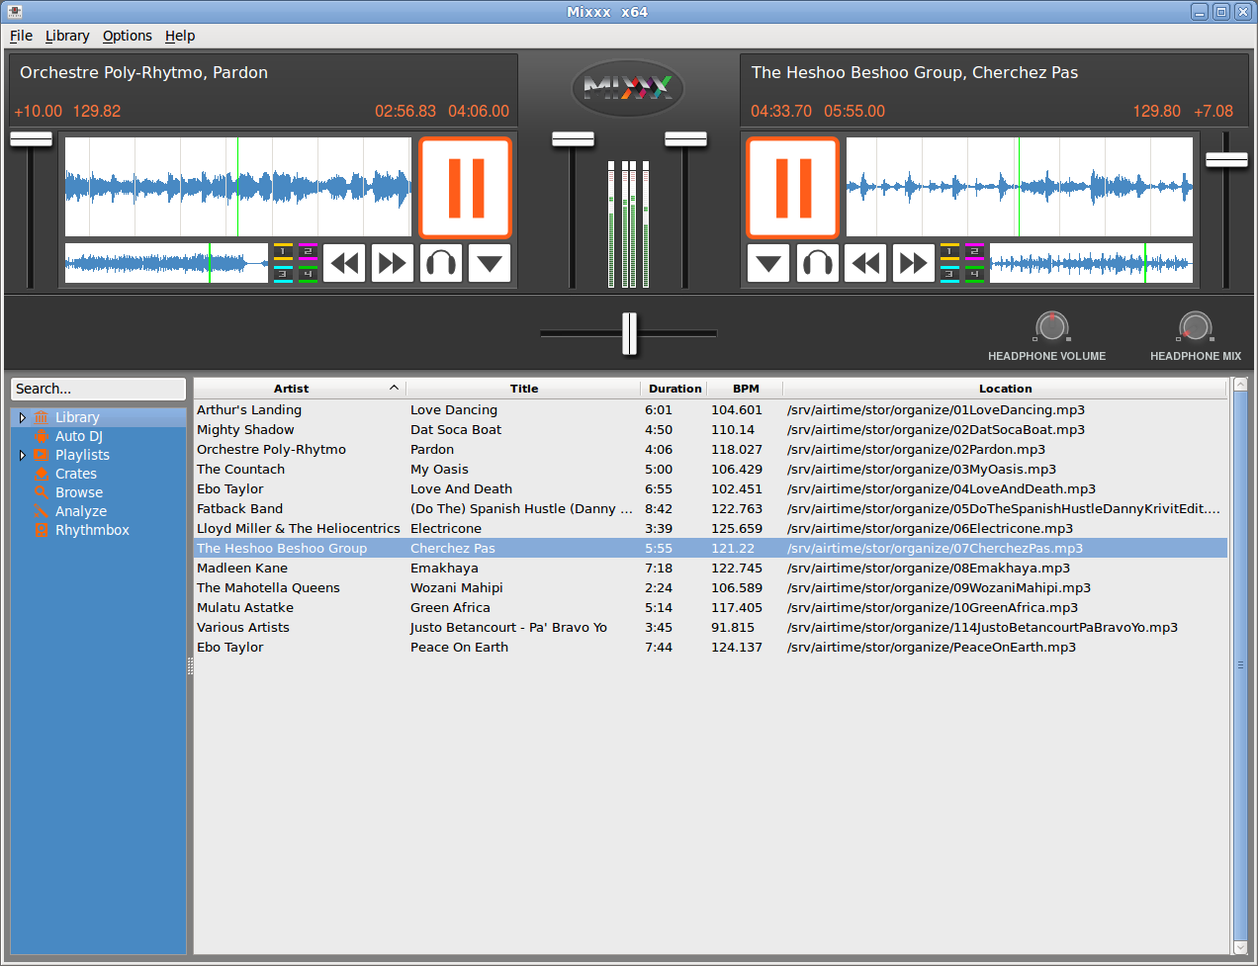
Task: Open Analyze in the sidebar
Action: [x=81, y=511]
